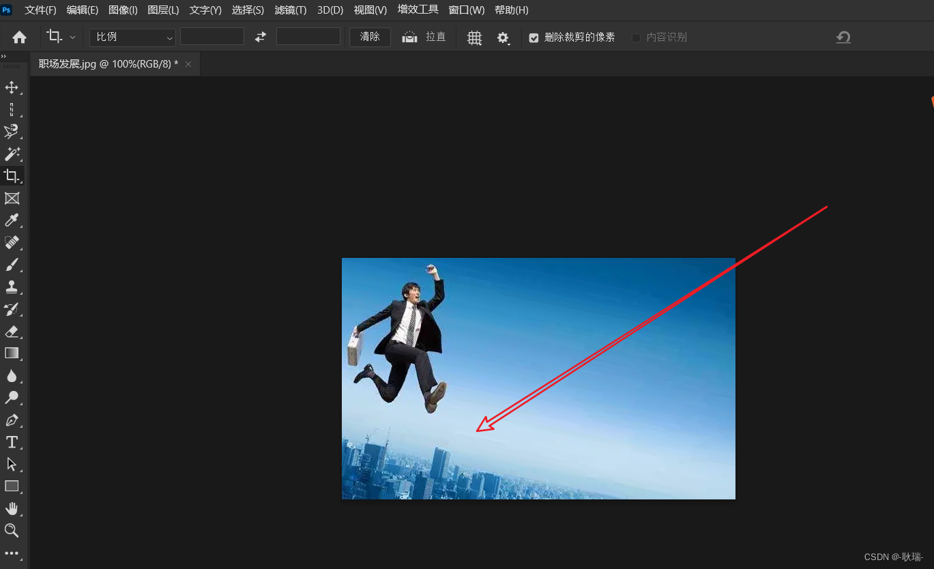Select the Path Selection tool

pyautogui.click(x=12, y=465)
